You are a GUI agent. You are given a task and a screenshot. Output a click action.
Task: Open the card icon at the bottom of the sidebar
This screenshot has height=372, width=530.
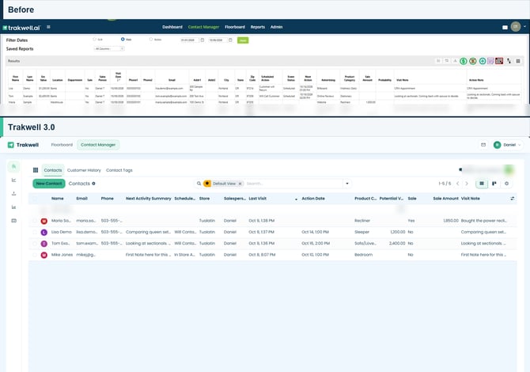[14, 221]
